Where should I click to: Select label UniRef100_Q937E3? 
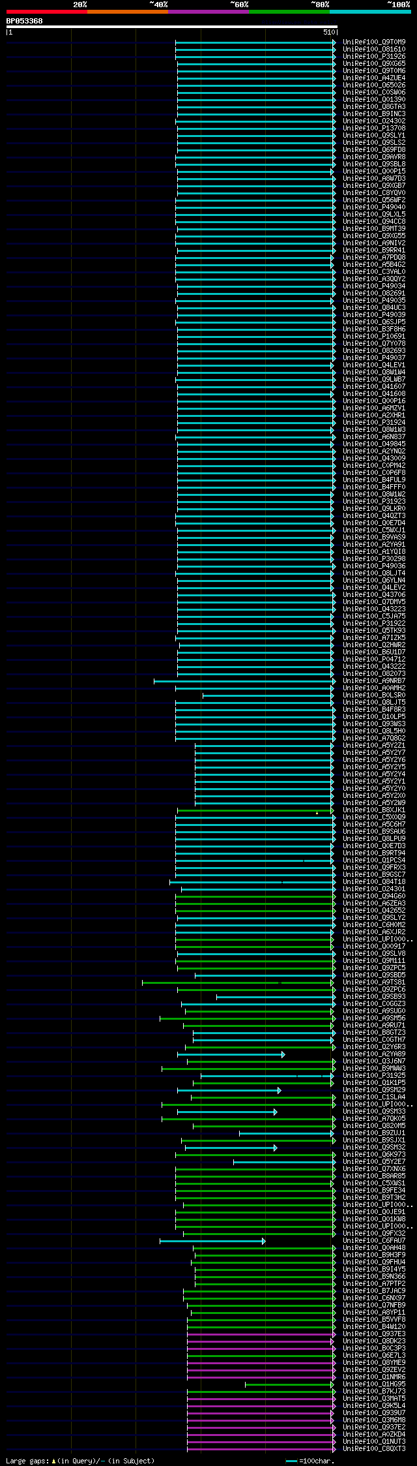[374, 1334]
